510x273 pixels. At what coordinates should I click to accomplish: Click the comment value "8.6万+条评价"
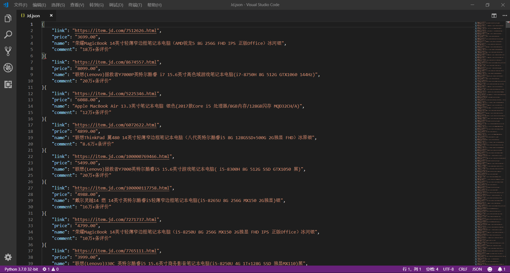click(x=97, y=144)
